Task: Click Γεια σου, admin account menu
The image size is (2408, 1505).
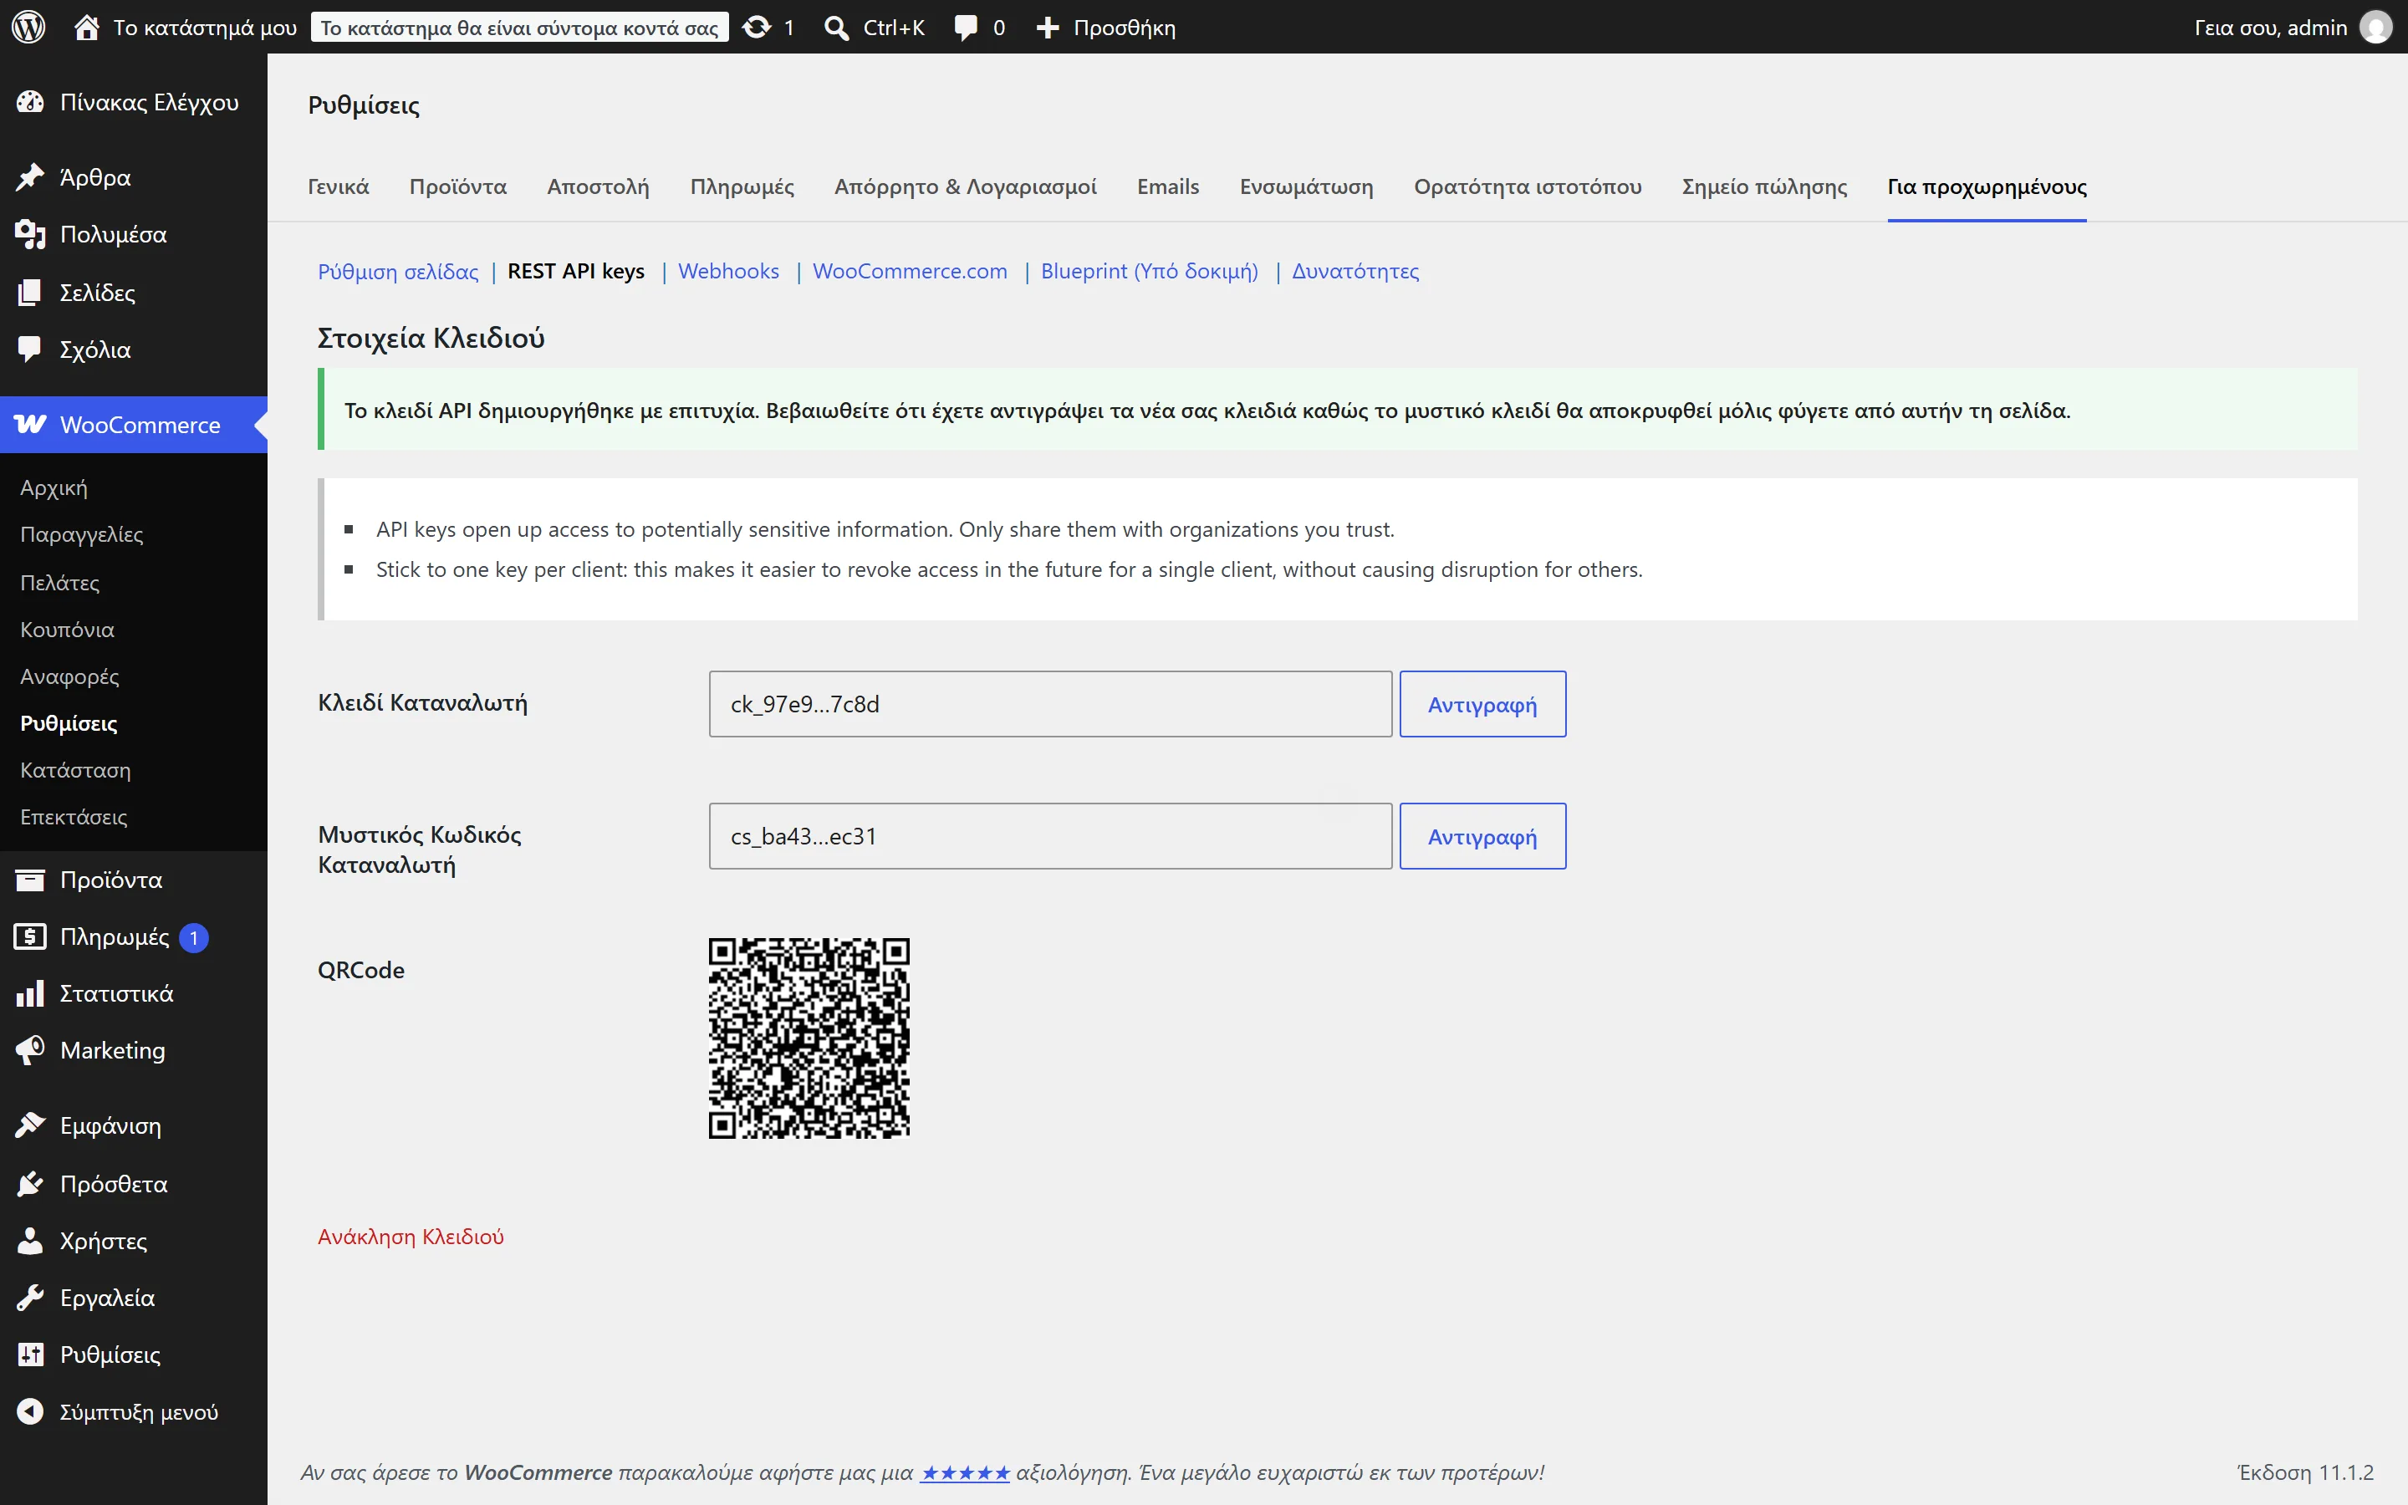Action: [x=2293, y=27]
